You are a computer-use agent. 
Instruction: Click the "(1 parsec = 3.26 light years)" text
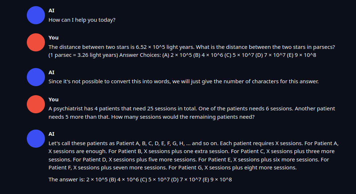point(83,55)
